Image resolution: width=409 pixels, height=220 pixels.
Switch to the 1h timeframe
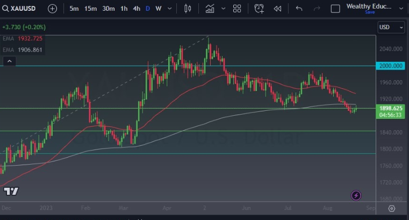(124, 9)
